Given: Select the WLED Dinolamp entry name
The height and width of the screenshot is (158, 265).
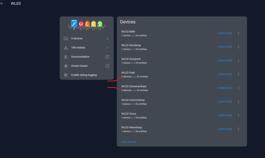Looking at the screenshot, I should point(131,45).
